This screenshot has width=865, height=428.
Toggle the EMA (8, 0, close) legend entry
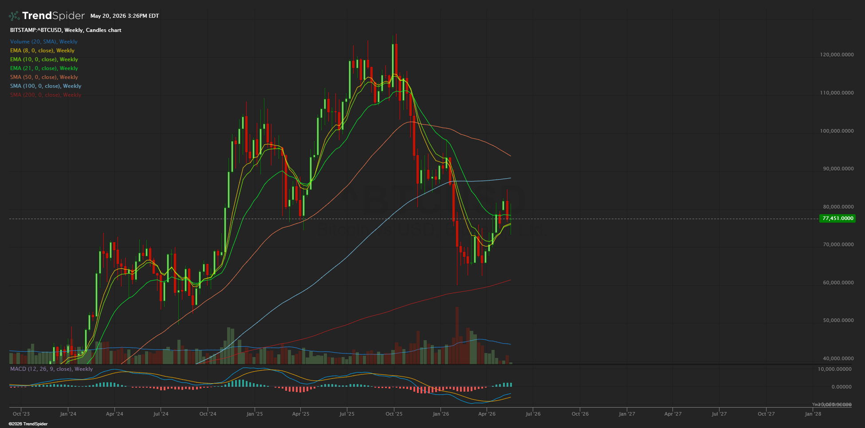pyautogui.click(x=42, y=51)
